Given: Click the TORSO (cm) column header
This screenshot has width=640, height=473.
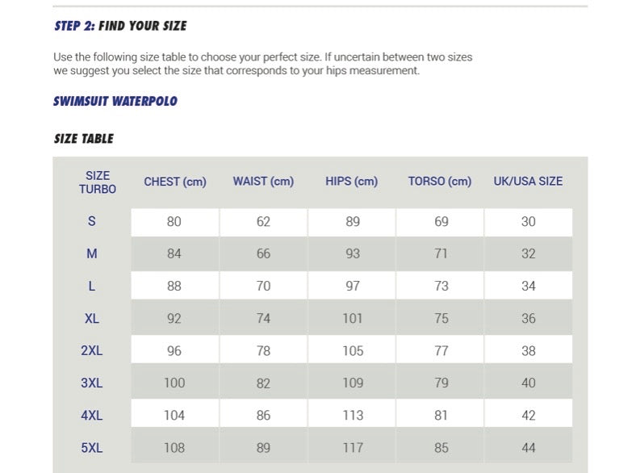Looking at the screenshot, I should pos(440,182).
